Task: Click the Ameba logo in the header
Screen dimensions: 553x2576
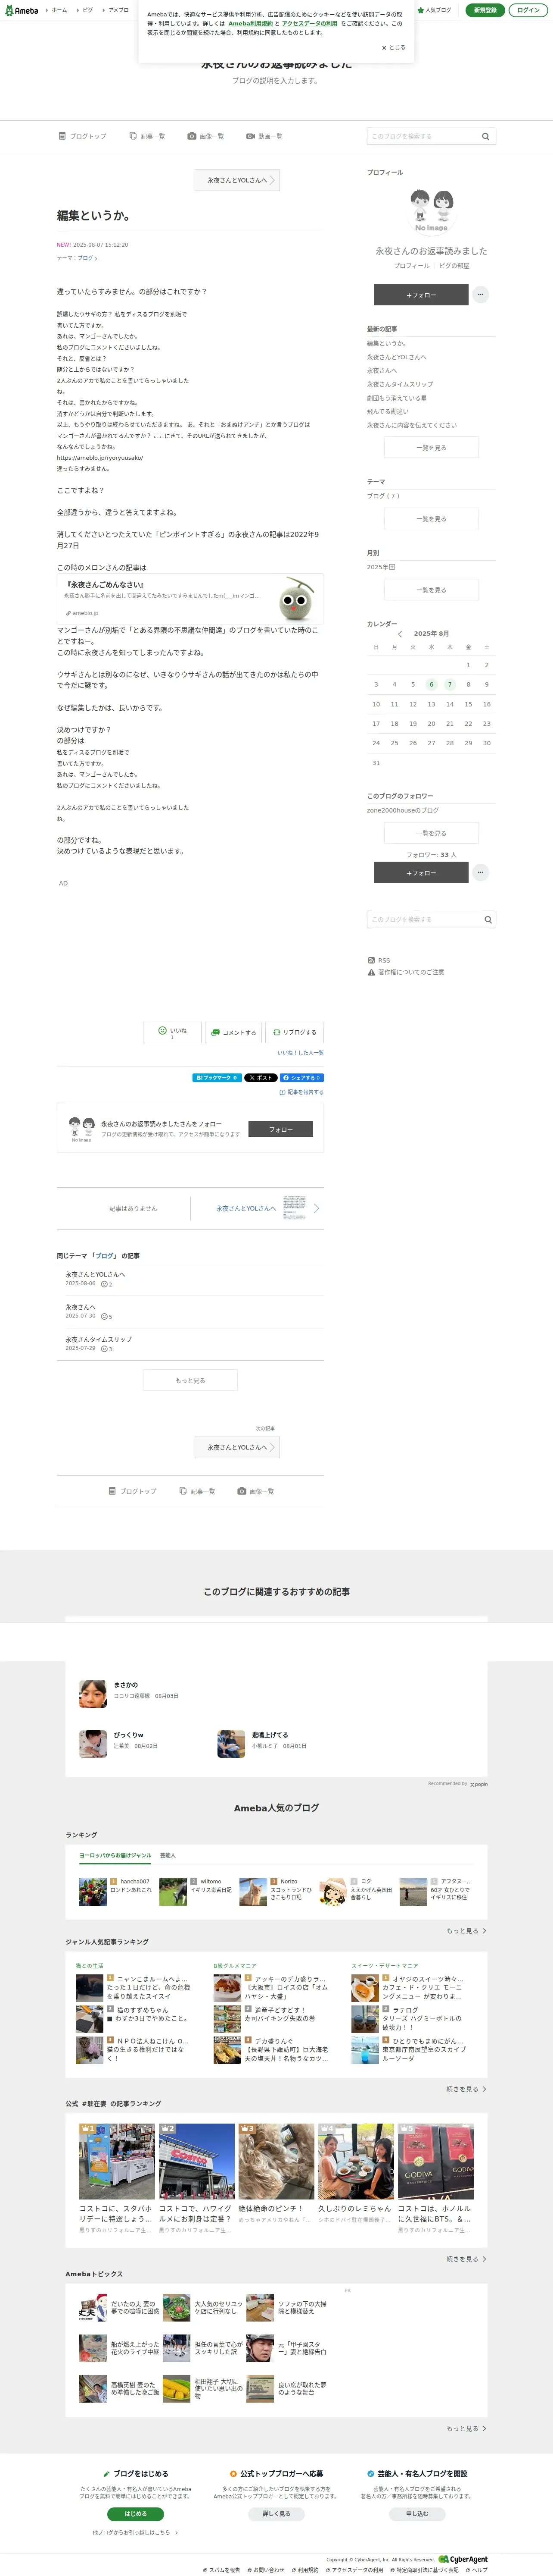Action: tap(22, 10)
